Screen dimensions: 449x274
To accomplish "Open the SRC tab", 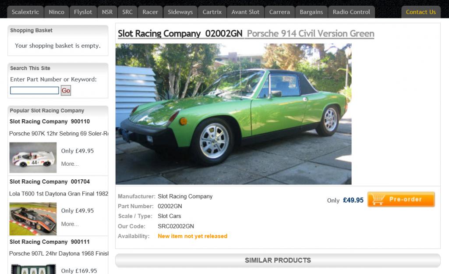I will tap(127, 12).
